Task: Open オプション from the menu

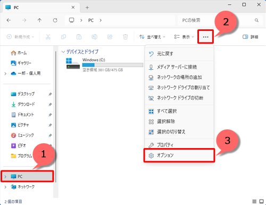Action: pyautogui.click(x=179, y=155)
